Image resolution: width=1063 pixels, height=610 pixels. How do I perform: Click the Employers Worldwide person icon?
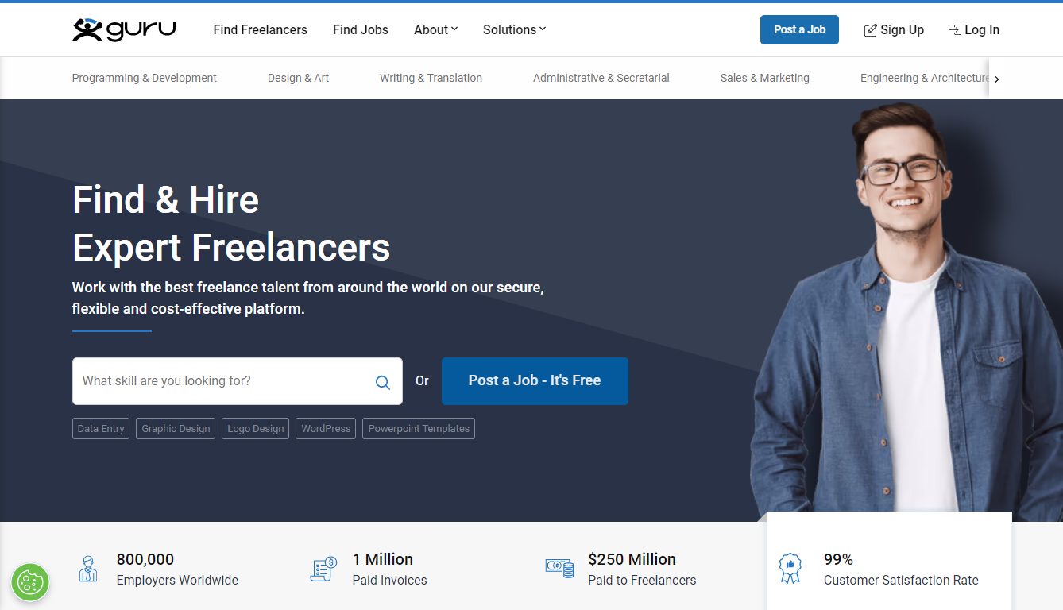click(x=88, y=569)
